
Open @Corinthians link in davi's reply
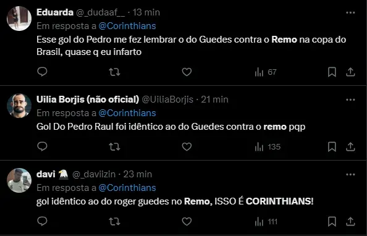pos(127,188)
